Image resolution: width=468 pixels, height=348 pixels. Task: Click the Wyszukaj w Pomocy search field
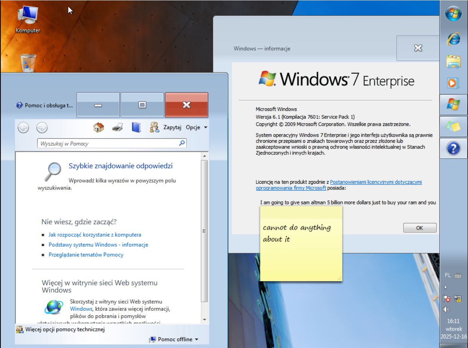[x=108, y=144]
